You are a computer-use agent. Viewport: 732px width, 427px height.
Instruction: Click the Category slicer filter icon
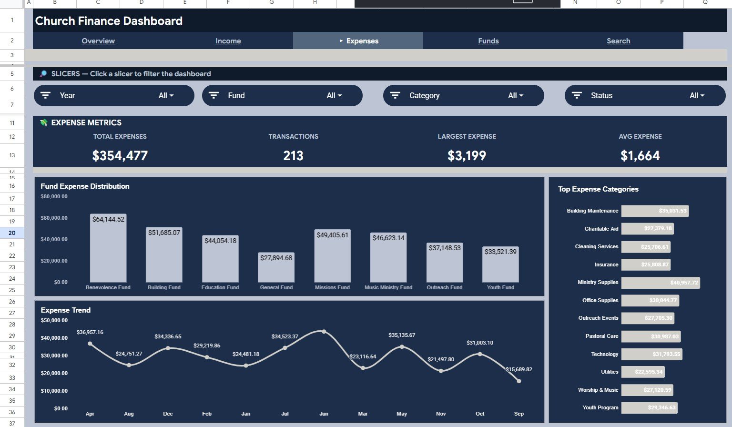click(x=395, y=95)
